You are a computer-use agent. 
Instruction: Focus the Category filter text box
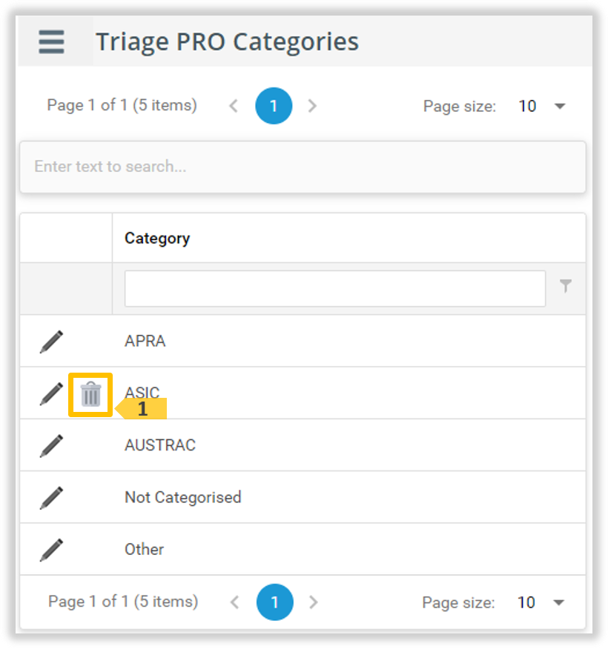pyautogui.click(x=335, y=288)
